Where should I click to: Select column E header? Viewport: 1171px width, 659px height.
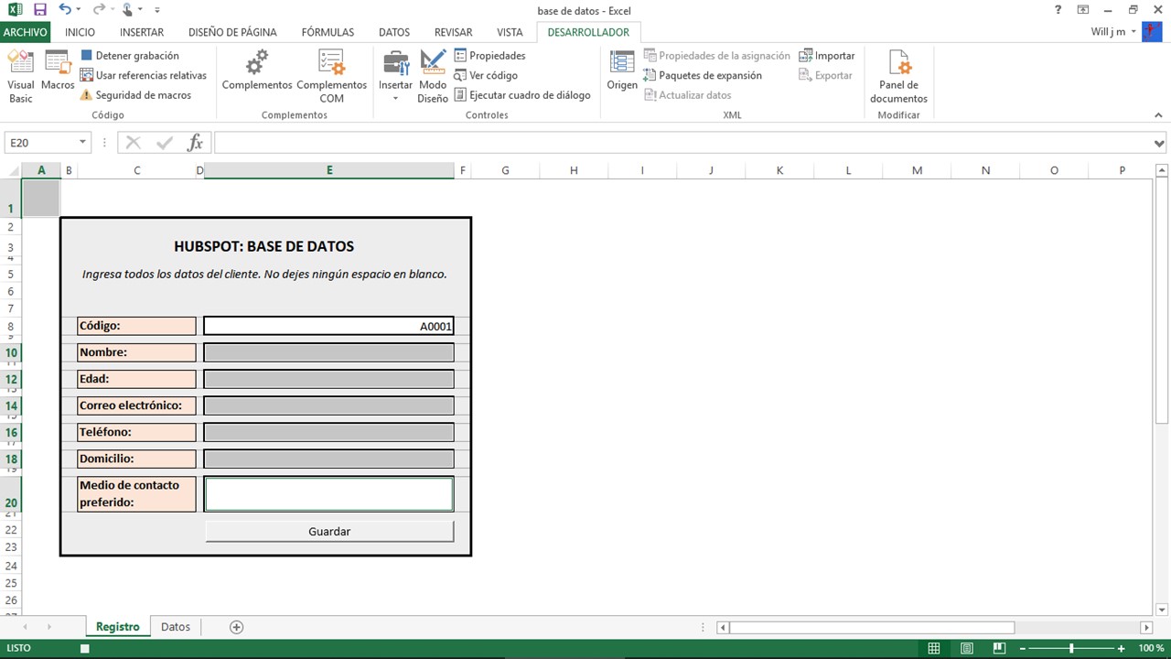pos(329,170)
